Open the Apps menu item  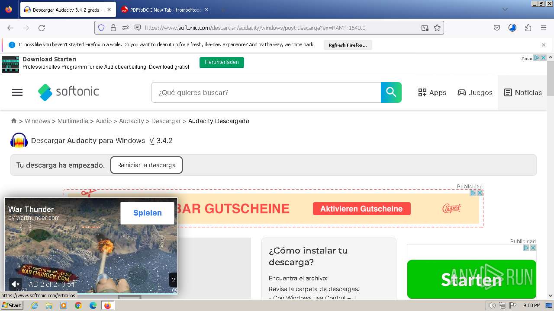coord(432,92)
